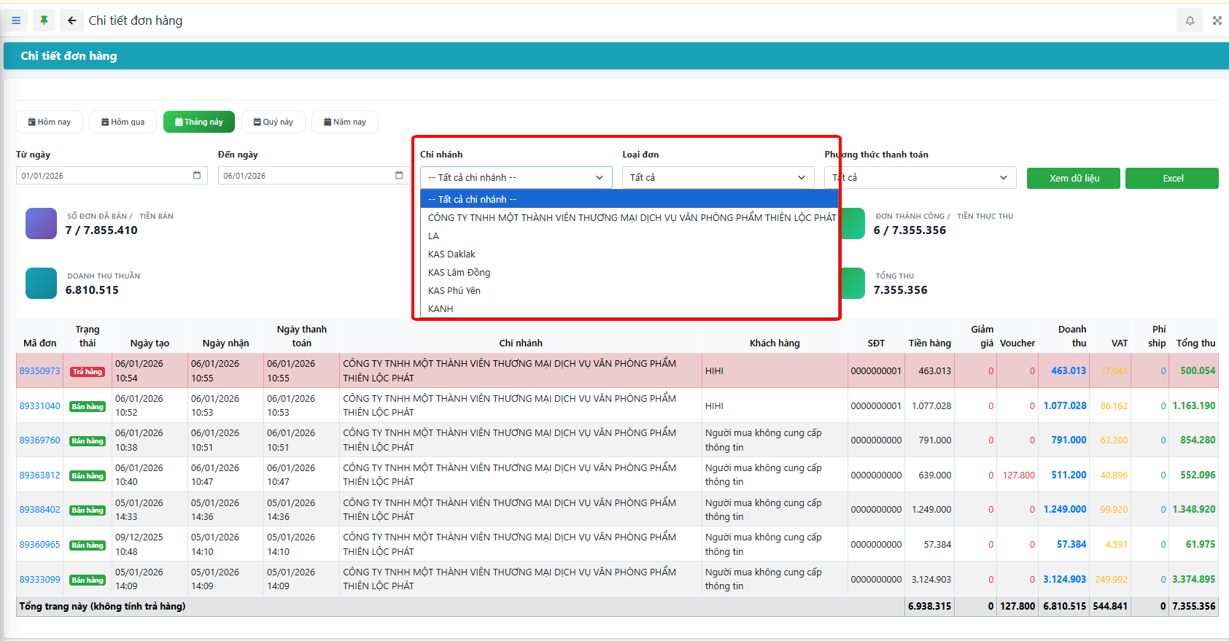Toggle fullscreen expand icon

[1217, 20]
